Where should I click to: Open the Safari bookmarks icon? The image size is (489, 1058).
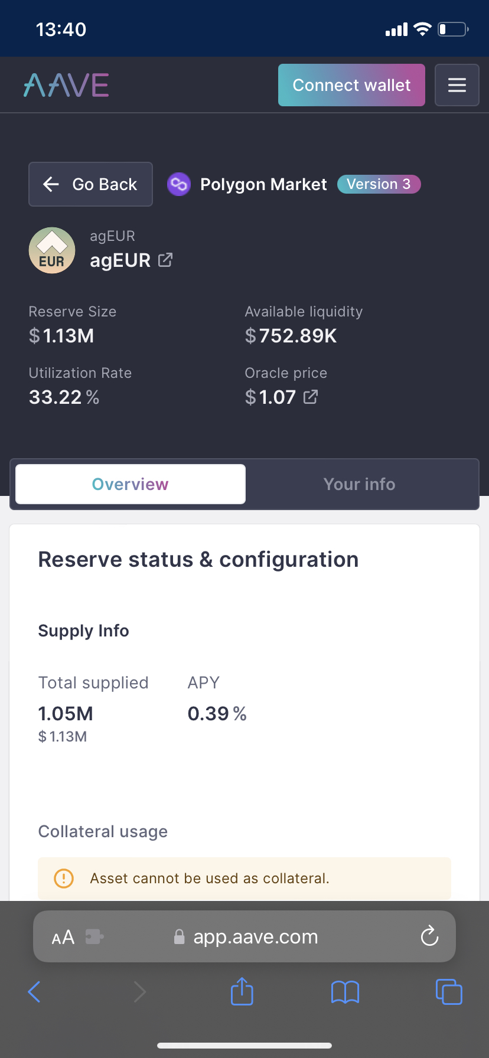(345, 992)
